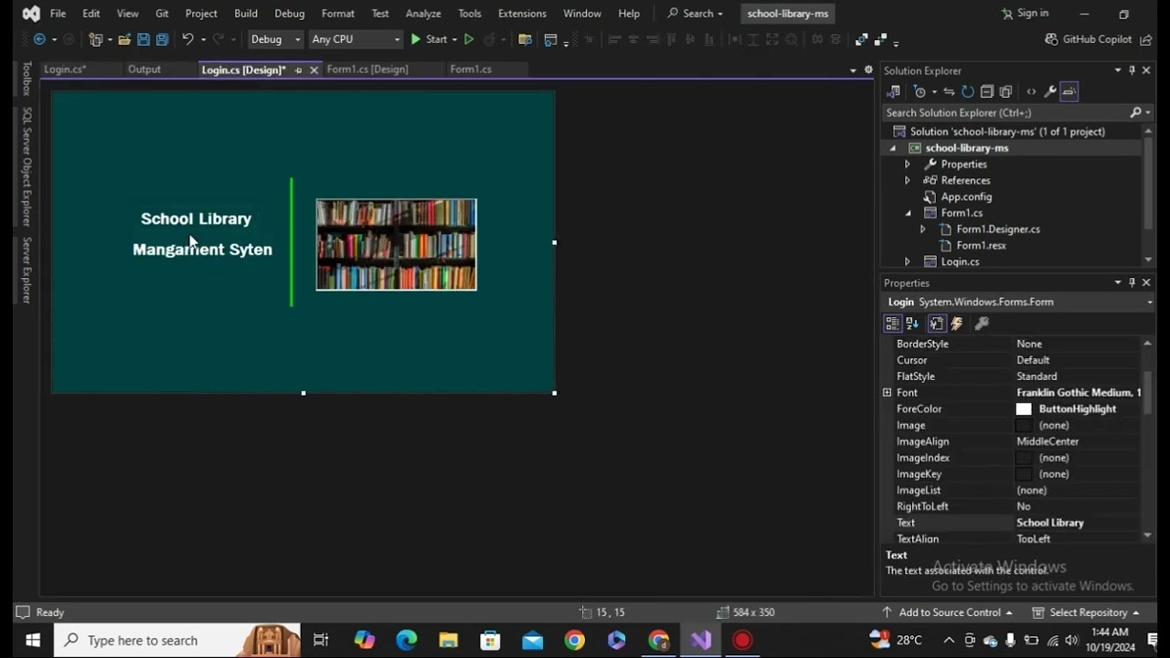Click the Save All icon
The width and height of the screenshot is (1170, 658).
[x=162, y=39]
